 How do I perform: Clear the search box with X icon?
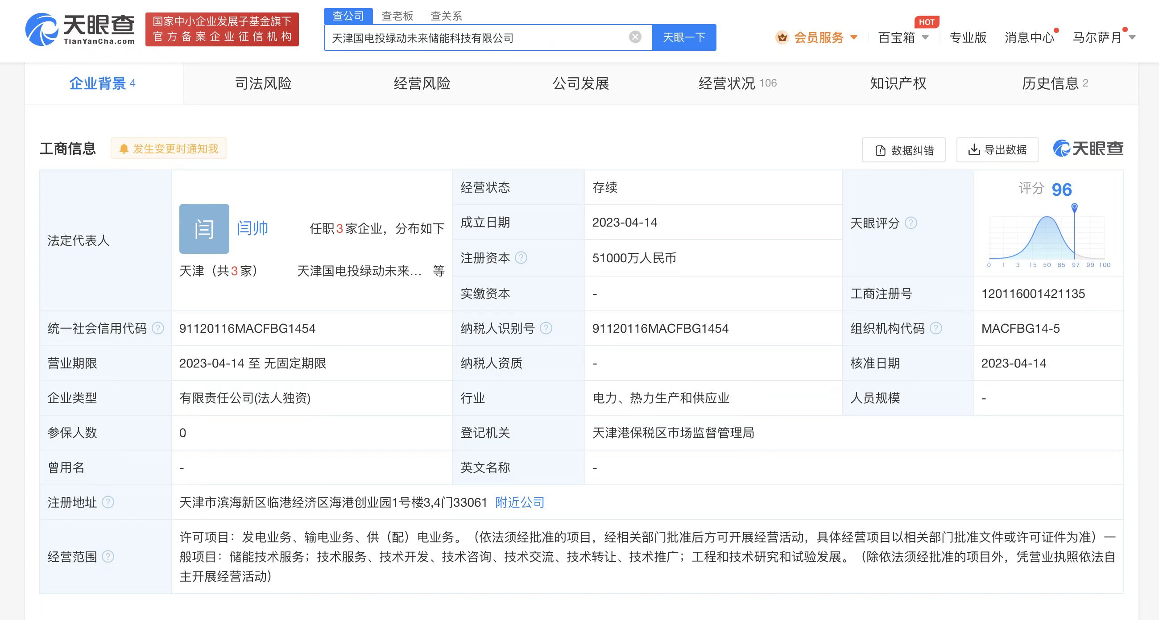pyautogui.click(x=635, y=37)
